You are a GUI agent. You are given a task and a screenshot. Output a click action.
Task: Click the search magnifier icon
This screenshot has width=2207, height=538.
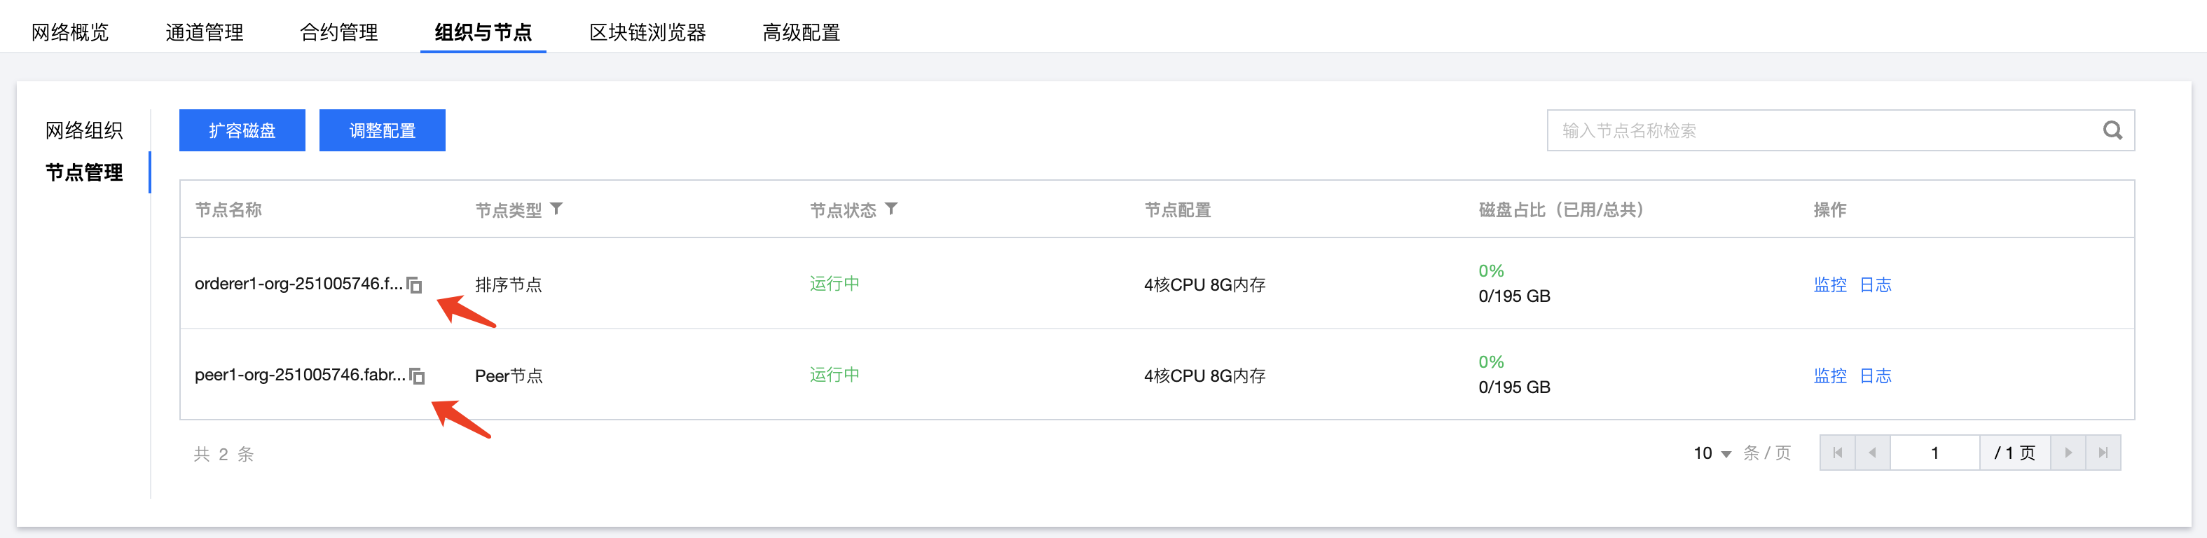click(x=2112, y=131)
